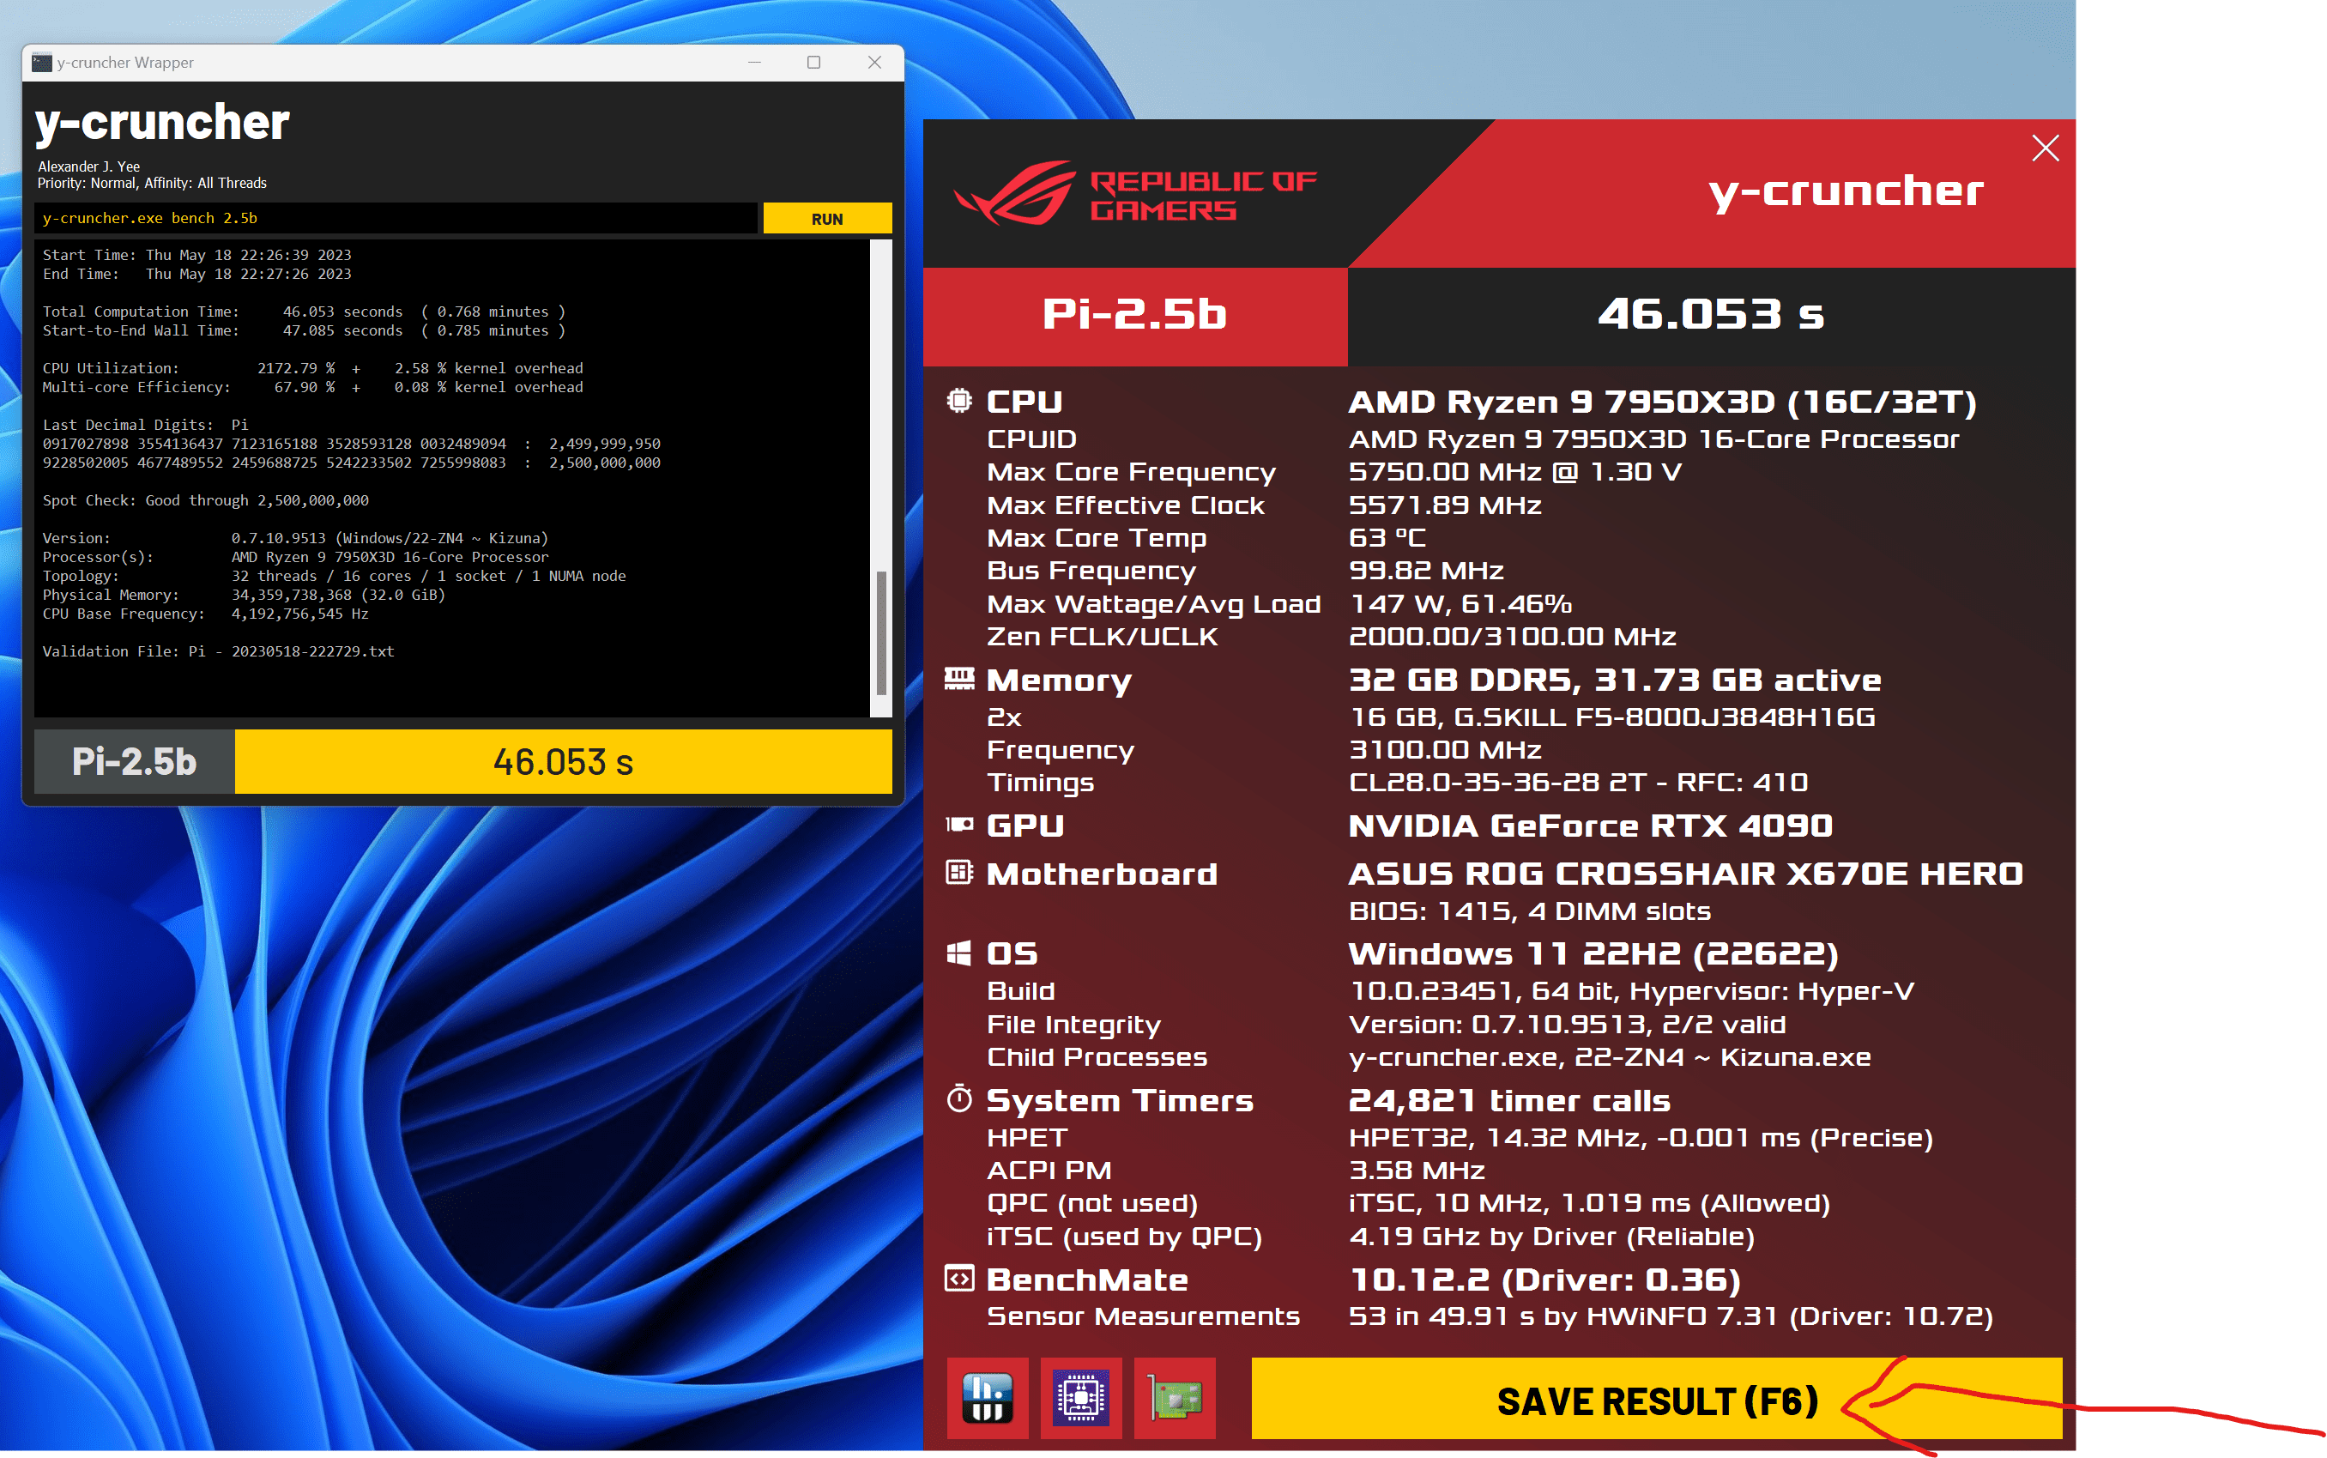Click '10.12.2 (Driver: 0.36)' BenchMate version

pyautogui.click(x=1545, y=1280)
